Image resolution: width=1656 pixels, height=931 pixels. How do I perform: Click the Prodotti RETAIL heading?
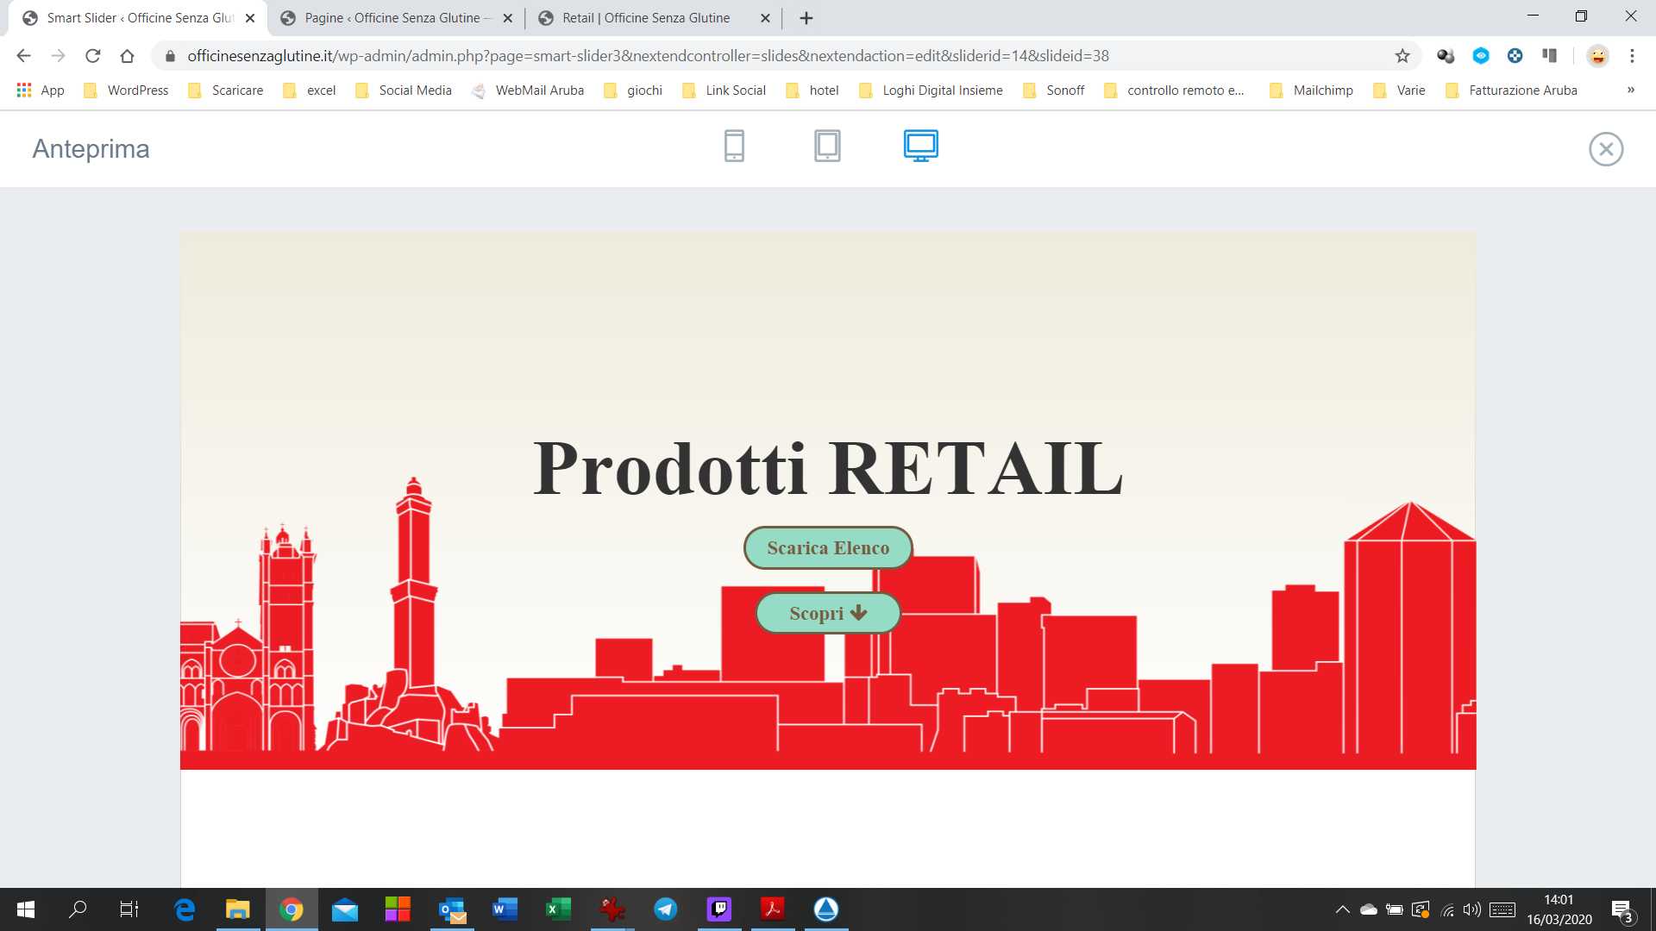[828, 468]
